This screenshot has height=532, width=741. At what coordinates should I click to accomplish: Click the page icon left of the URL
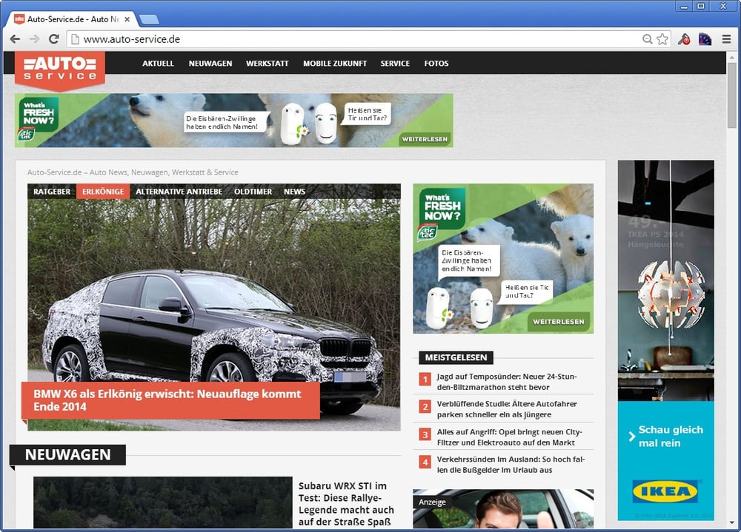(x=75, y=39)
